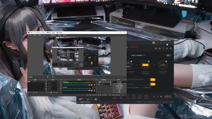The width and height of the screenshot is (212, 119).
Task: Open the 麦克风/Aux channel gear settings
Action: [x=95, y=85]
